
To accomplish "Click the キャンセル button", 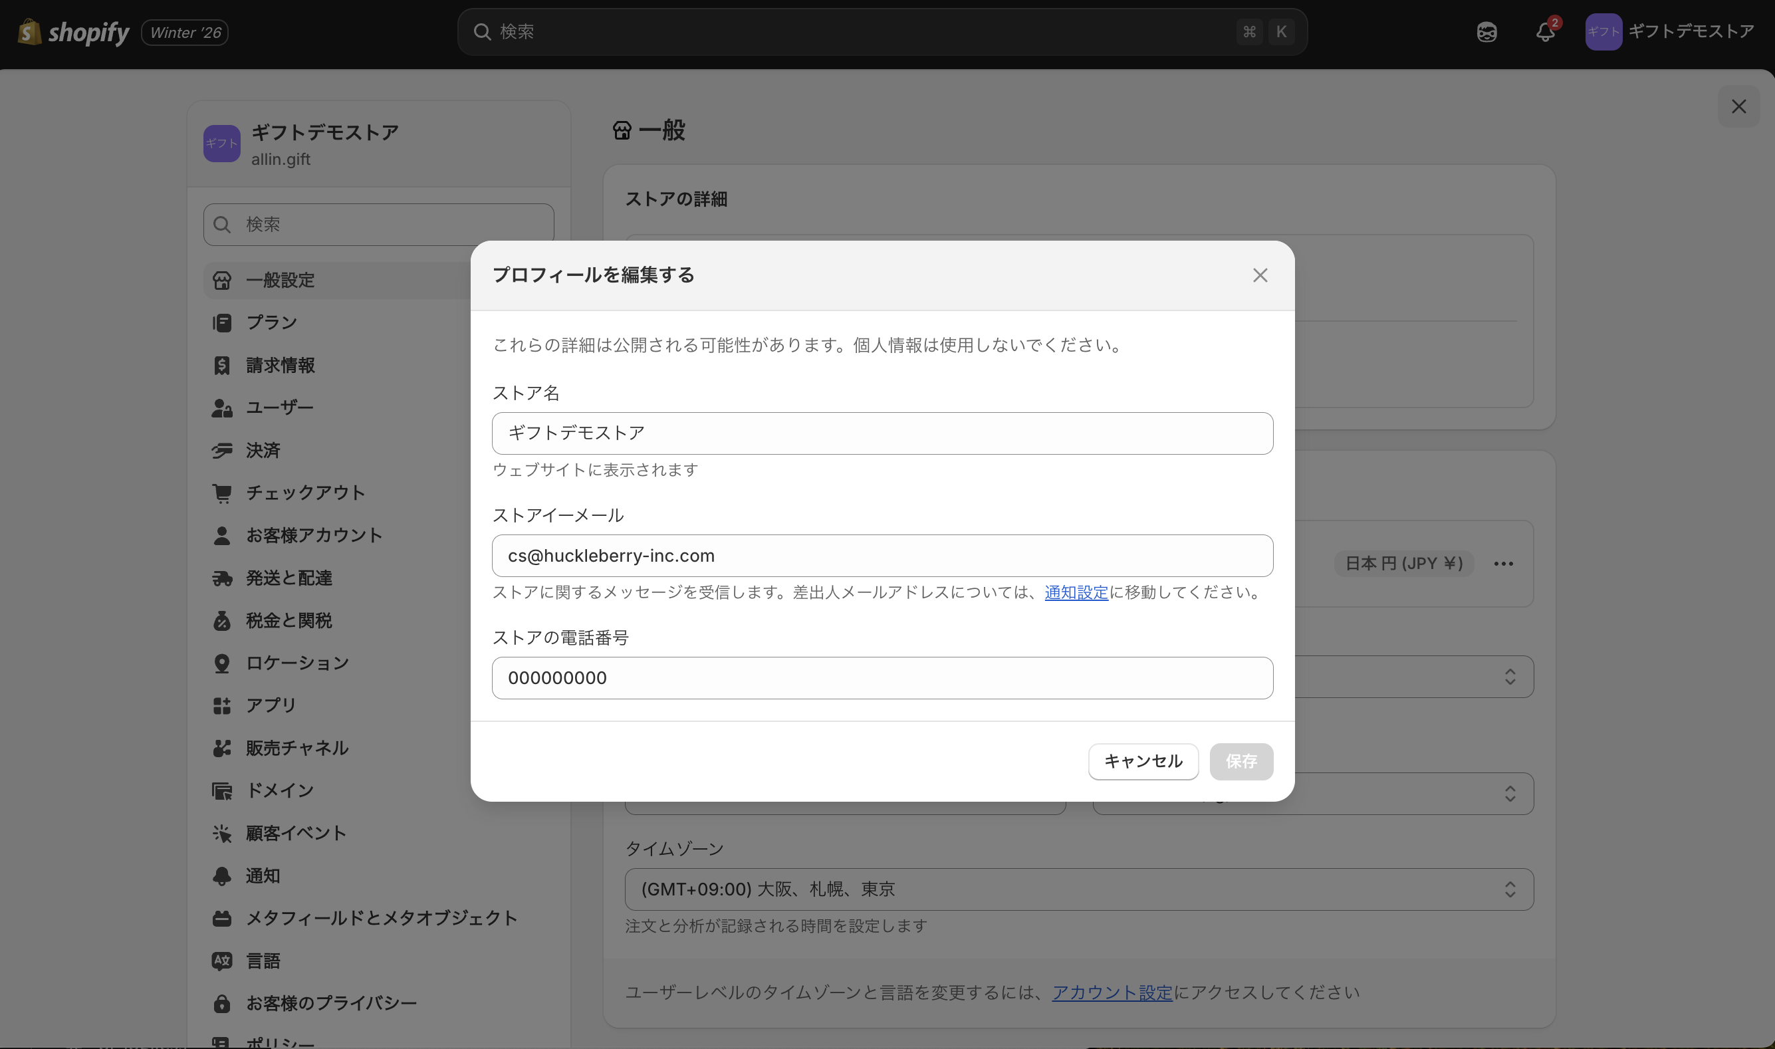I will click(x=1142, y=761).
